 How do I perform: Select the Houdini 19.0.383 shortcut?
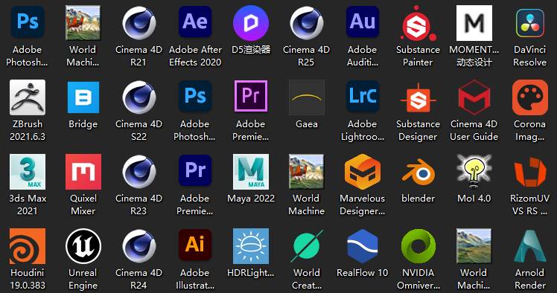coord(28,246)
